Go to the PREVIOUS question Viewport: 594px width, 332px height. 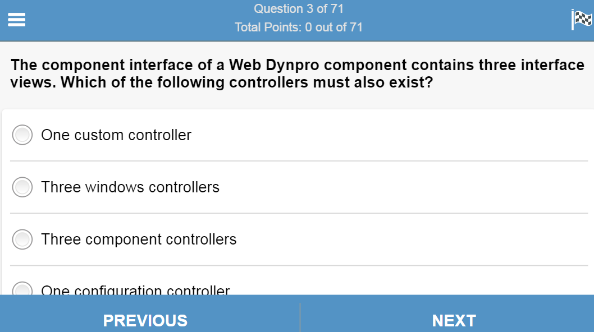point(145,320)
